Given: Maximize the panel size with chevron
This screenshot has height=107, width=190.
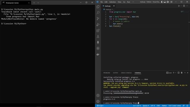Looking at the screenshot, I should [x=185, y=73].
